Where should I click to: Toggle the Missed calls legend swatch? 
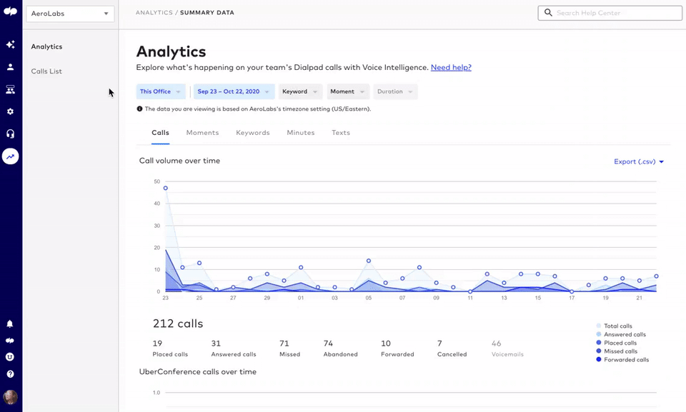[x=599, y=351]
